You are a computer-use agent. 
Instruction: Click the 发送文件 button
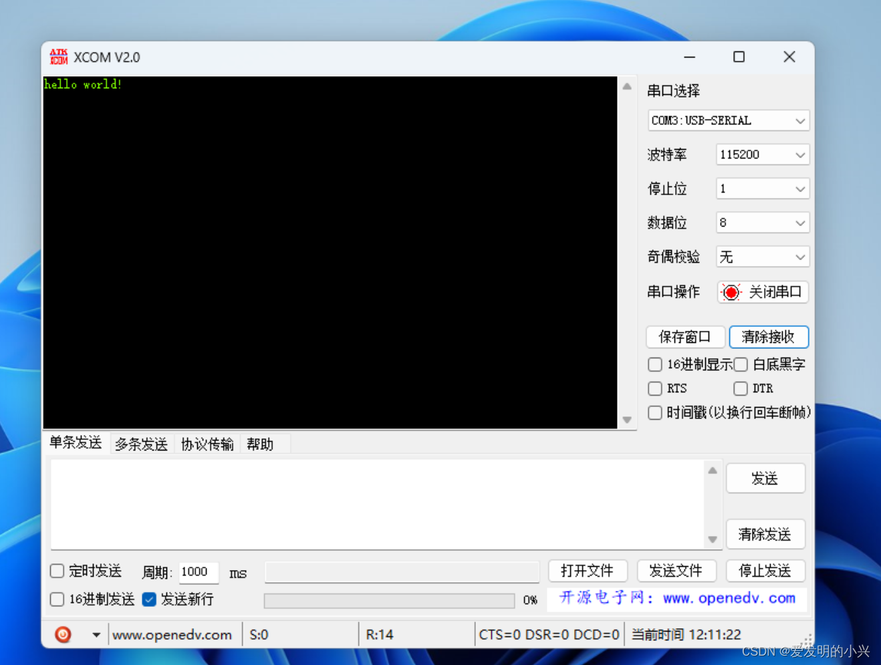(x=676, y=571)
